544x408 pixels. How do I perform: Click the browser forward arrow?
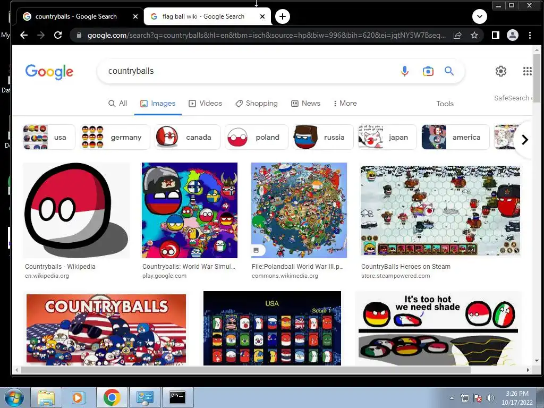[41, 35]
